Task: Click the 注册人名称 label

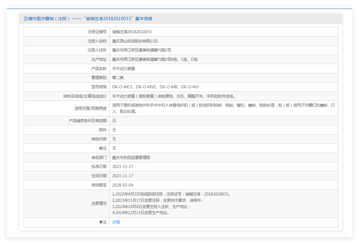Action: (x=97, y=41)
